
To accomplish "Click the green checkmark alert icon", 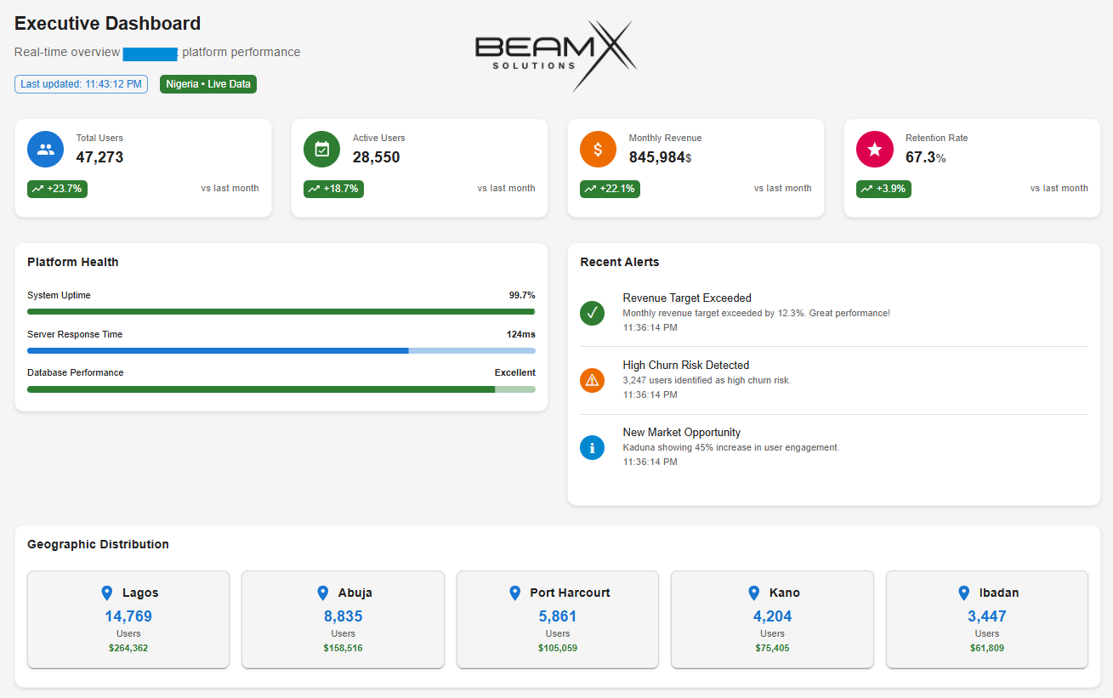I will click(593, 313).
